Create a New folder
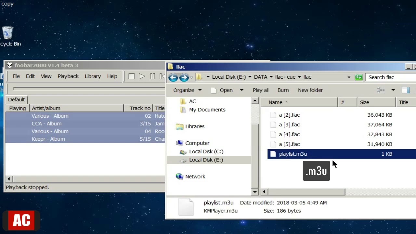Image resolution: width=416 pixels, height=234 pixels. tap(310, 90)
